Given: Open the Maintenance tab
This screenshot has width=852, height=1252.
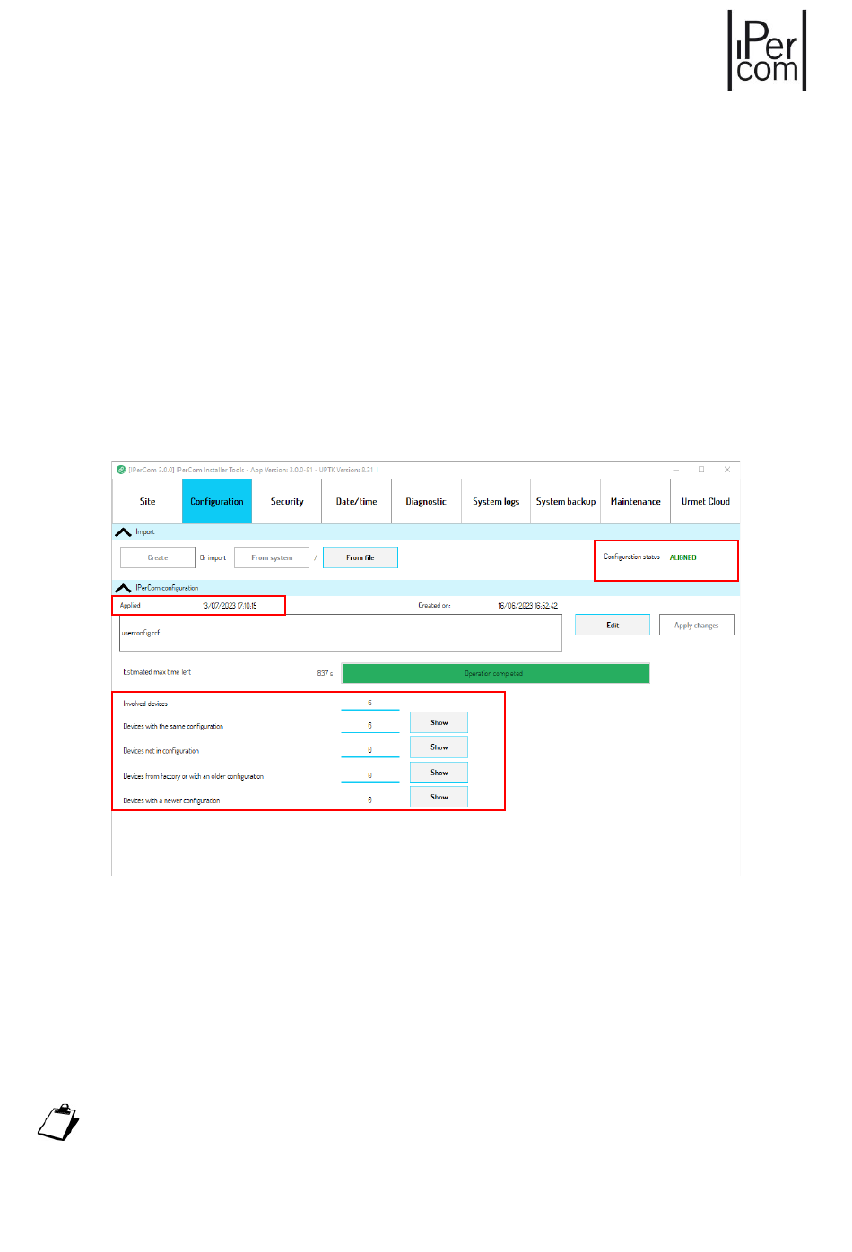Looking at the screenshot, I should 635,502.
